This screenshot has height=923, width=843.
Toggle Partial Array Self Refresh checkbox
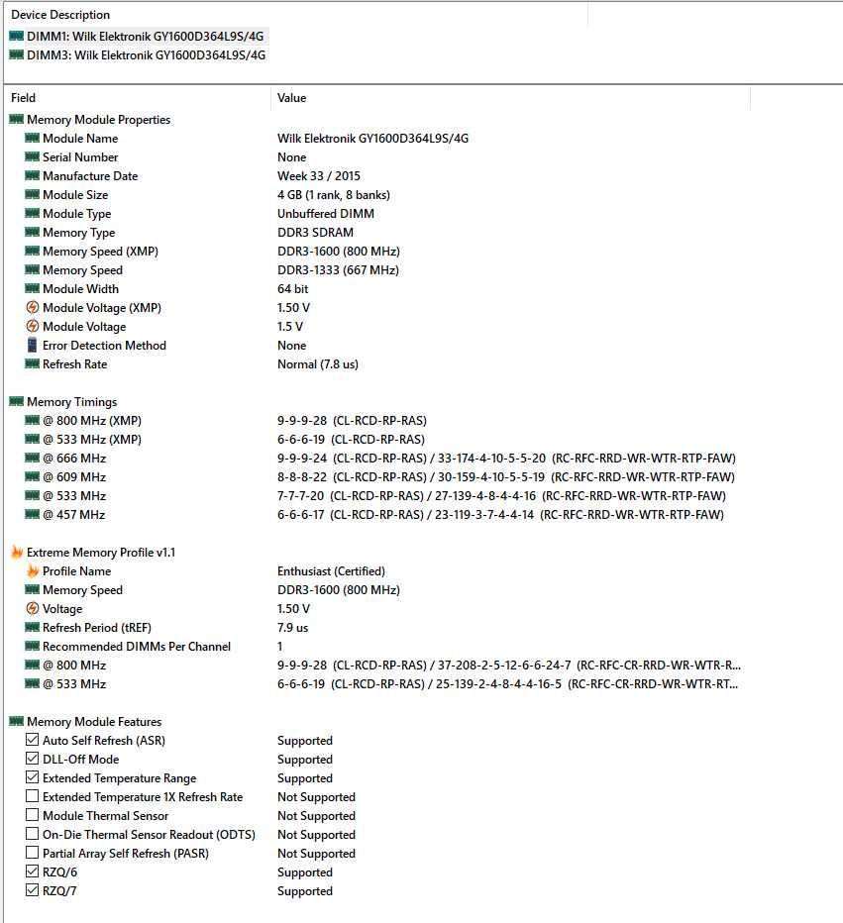coord(33,853)
